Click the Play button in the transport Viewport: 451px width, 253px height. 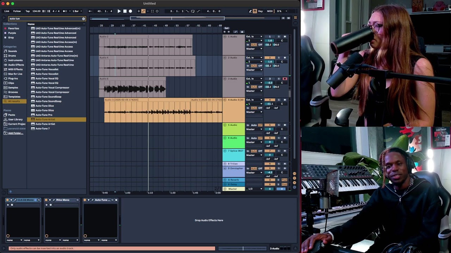119,11
